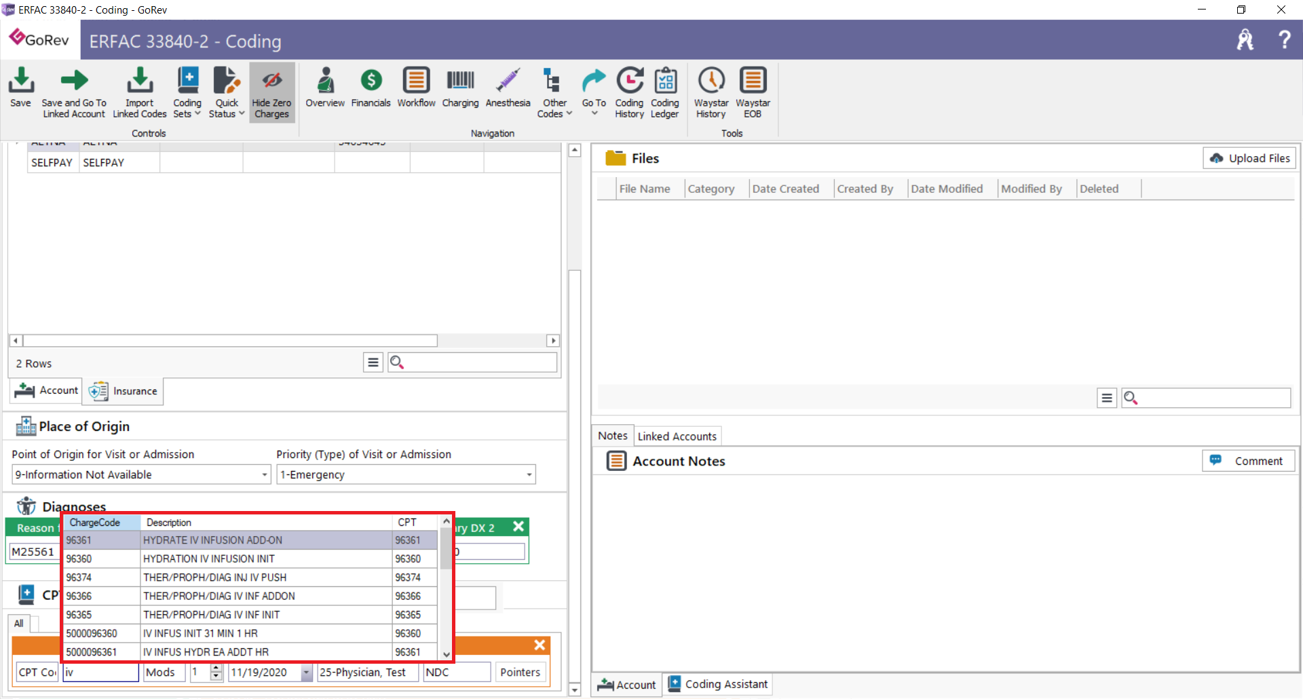Viewport: 1303px width, 699px height.
Task: Click the 25-Physician, Test field
Action: [x=368, y=672]
